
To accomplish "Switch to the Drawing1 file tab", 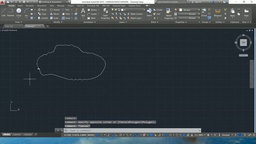I will pyautogui.click(x=34, y=26).
